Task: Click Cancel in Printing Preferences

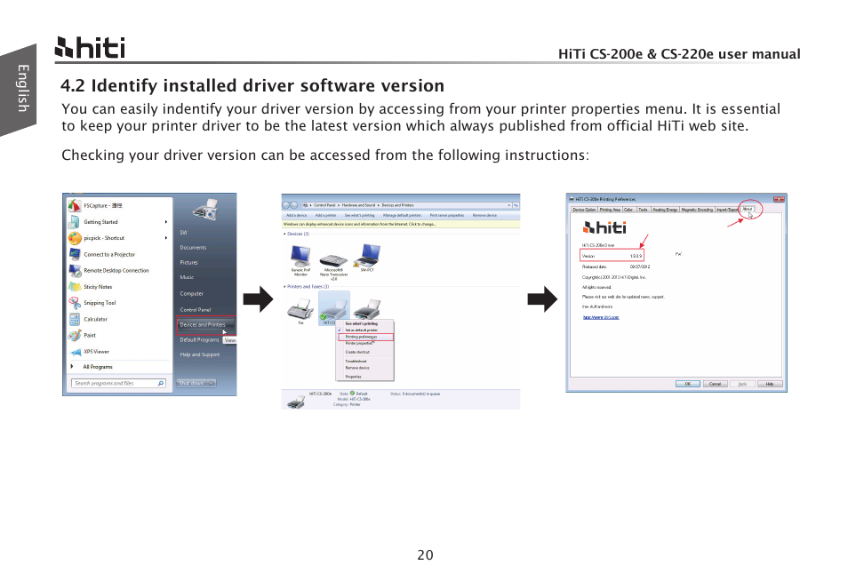Action: point(715,385)
